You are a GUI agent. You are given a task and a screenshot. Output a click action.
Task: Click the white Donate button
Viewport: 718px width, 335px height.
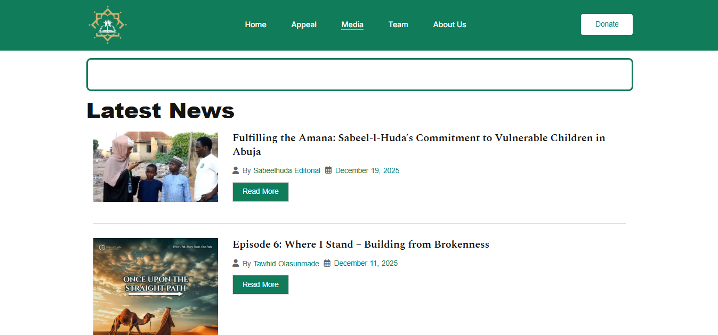tap(607, 24)
